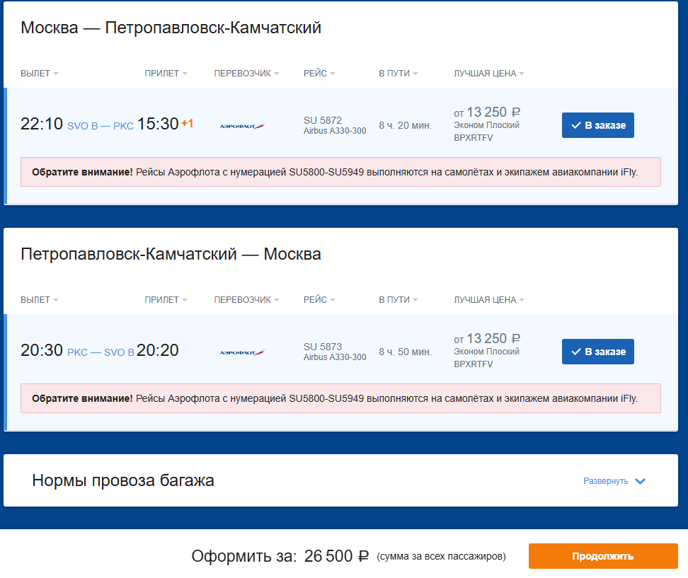Click Aeroflot logo on Moscow outbound flight
The width and height of the screenshot is (688, 578).
pyautogui.click(x=242, y=126)
